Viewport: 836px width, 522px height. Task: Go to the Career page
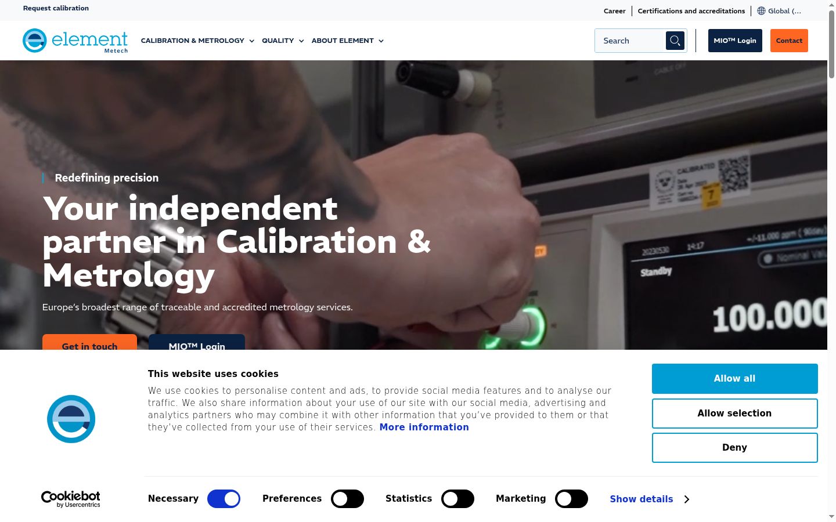(x=614, y=10)
